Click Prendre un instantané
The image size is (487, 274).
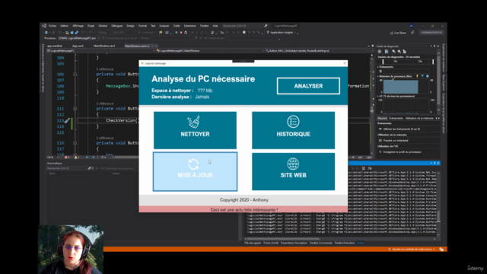(x=396, y=140)
